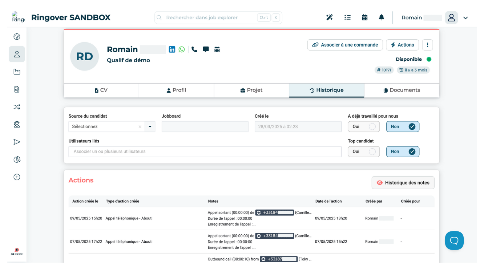
Task: Turn off the 'Non' Top candidat switch
Action: (x=403, y=151)
